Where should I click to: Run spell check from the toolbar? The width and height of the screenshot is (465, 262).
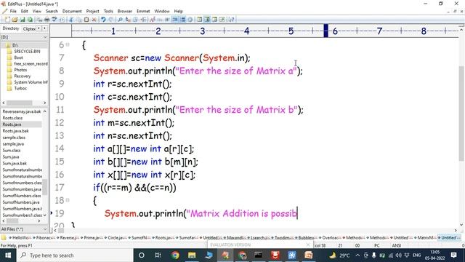54,20
